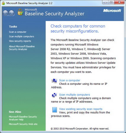Click the Scan a computer monitor icon
The image size is (126, 133).
pyautogui.click(x=54, y=81)
